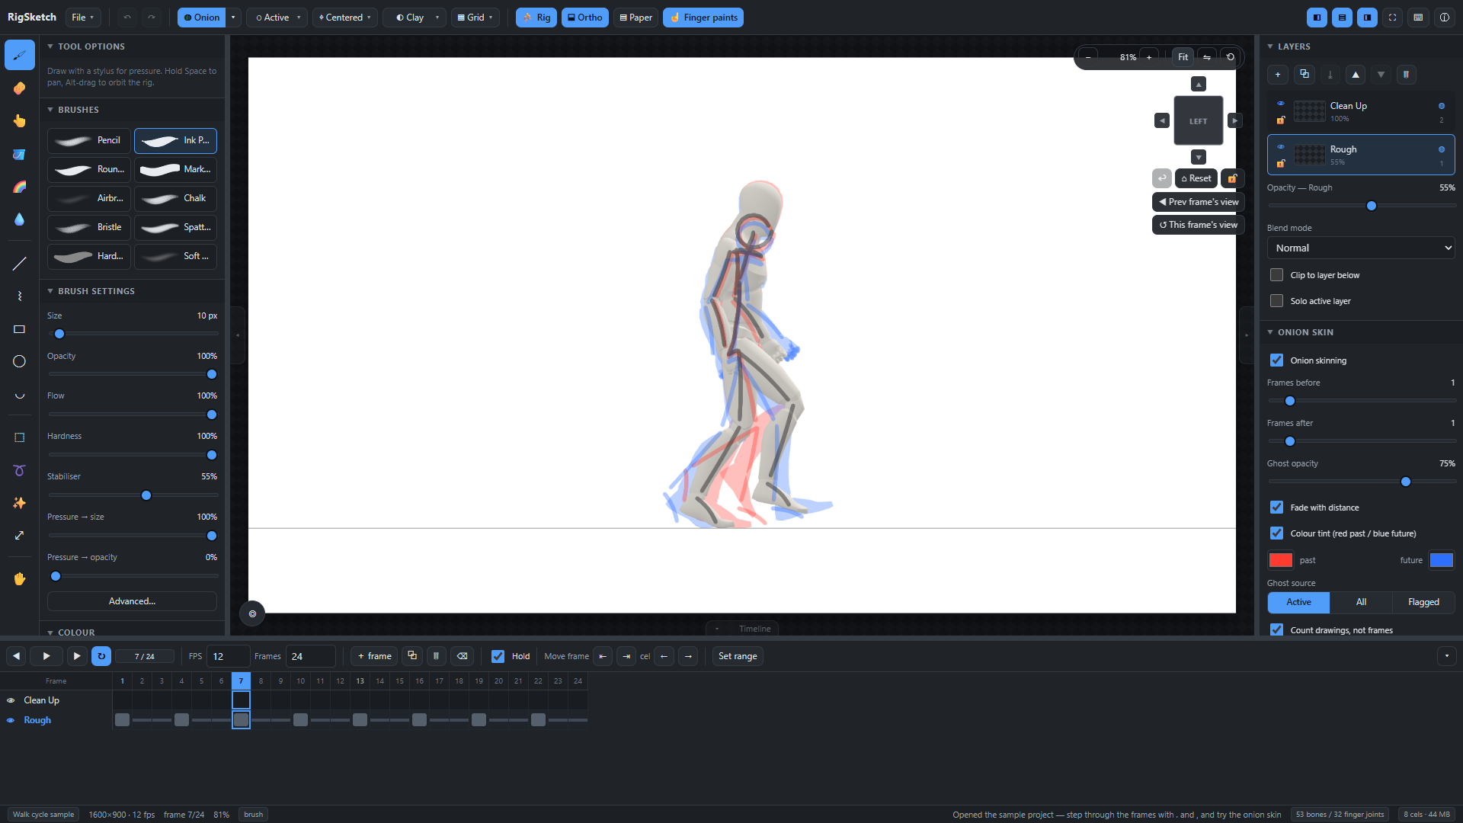The height and width of the screenshot is (823, 1463).
Task: Zoom in with the plus button
Action: [x=1149, y=57]
